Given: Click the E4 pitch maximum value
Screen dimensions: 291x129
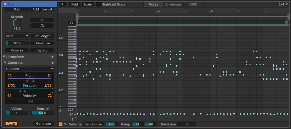Looking at the screenshot, I should (50, 75).
